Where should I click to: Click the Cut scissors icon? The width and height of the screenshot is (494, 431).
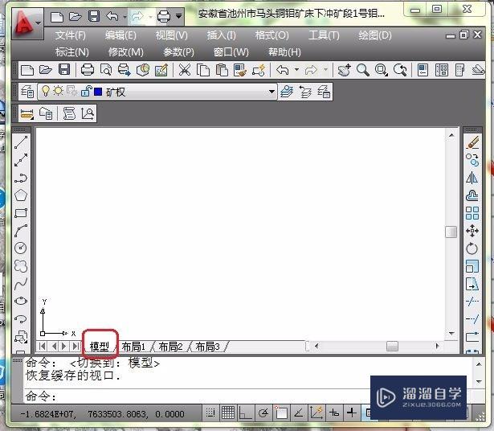click(x=185, y=70)
